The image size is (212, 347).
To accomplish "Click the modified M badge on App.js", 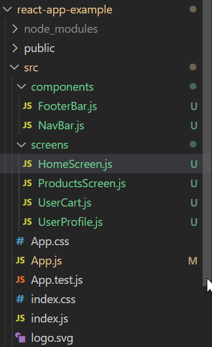I will tap(193, 261).
